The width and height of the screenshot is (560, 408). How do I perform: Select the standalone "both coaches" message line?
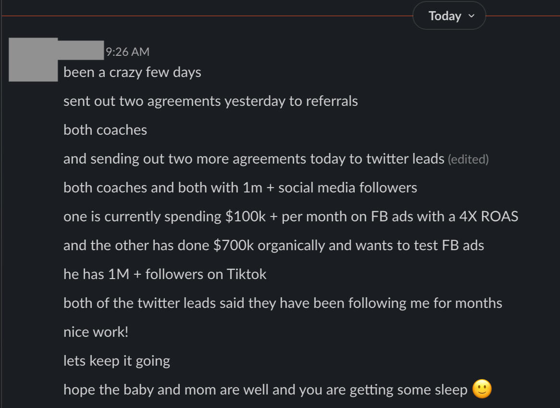point(105,130)
